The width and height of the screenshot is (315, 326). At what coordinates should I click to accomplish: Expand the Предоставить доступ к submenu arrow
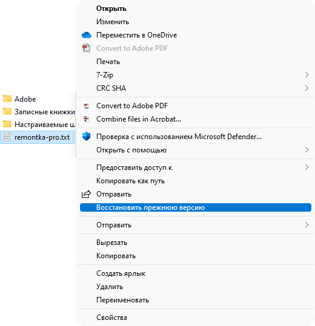(307, 168)
